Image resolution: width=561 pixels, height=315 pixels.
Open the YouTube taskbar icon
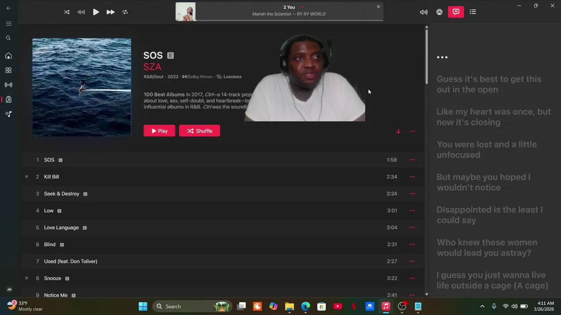(337, 306)
